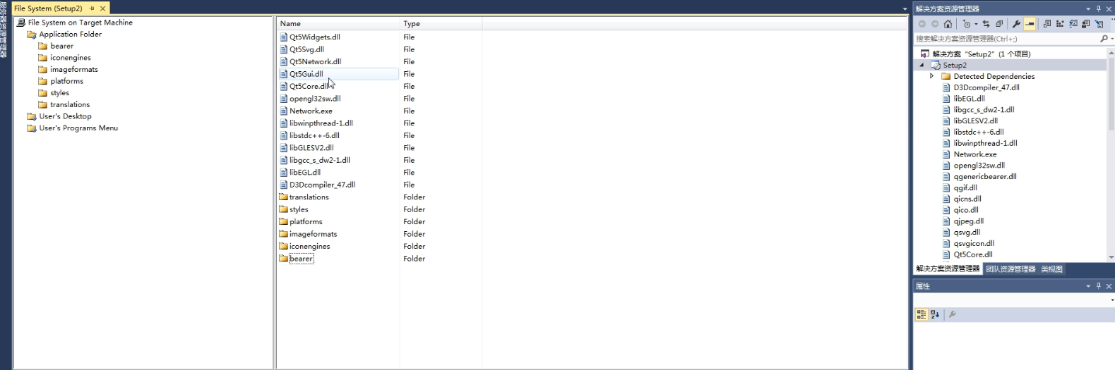The image size is (1115, 370).
Task: Select libGLESV2.dll in Solution Explorer
Action: click(975, 121)
